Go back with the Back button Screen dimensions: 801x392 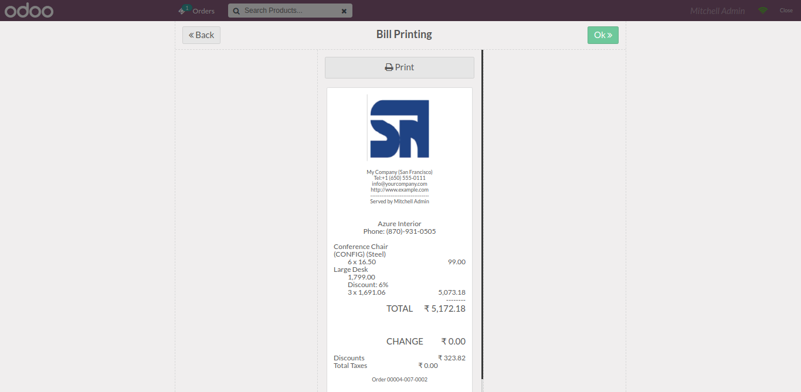[x=201, y=35]
